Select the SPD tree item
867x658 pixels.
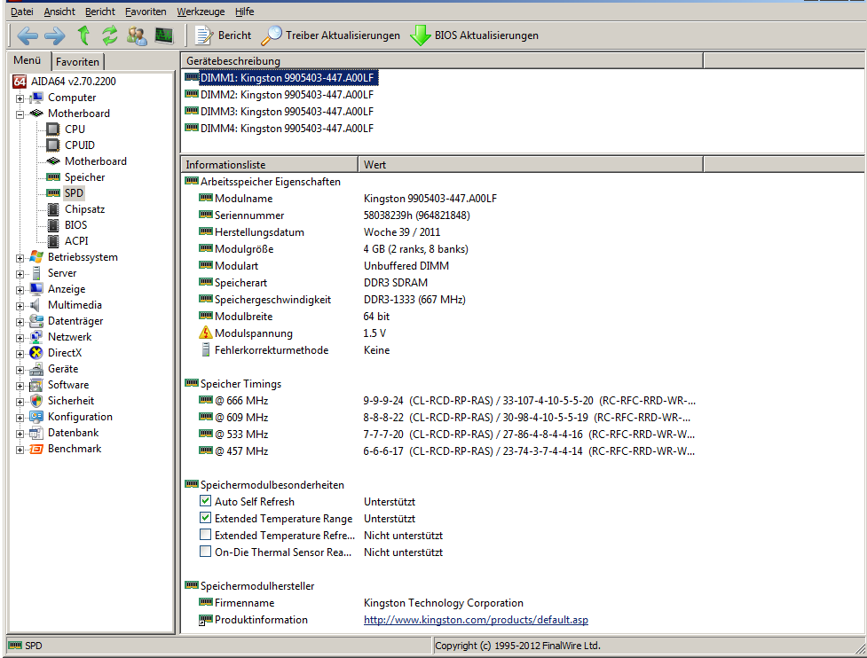tap(74, 193)
